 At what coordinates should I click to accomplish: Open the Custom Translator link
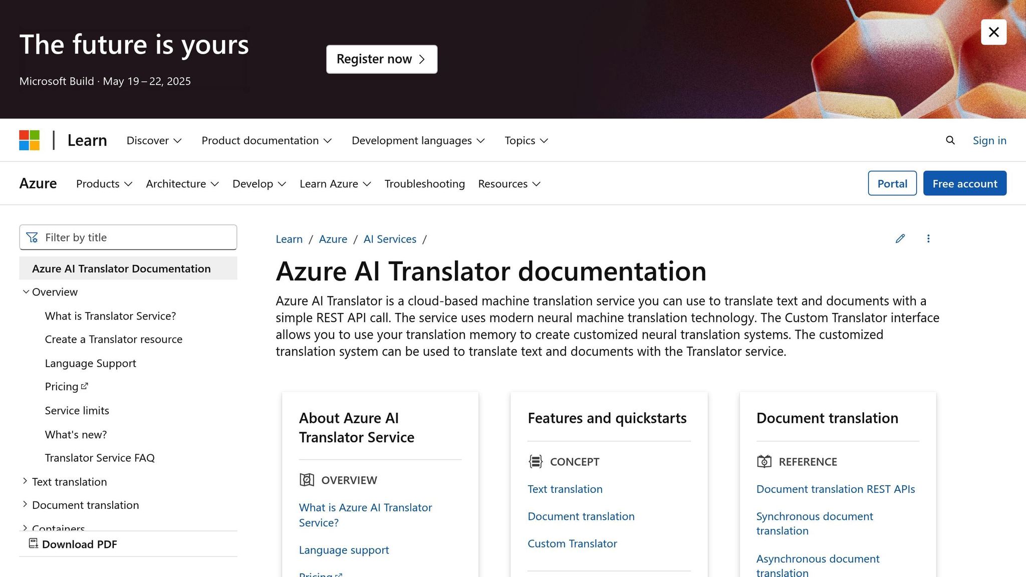pos(572,543)
